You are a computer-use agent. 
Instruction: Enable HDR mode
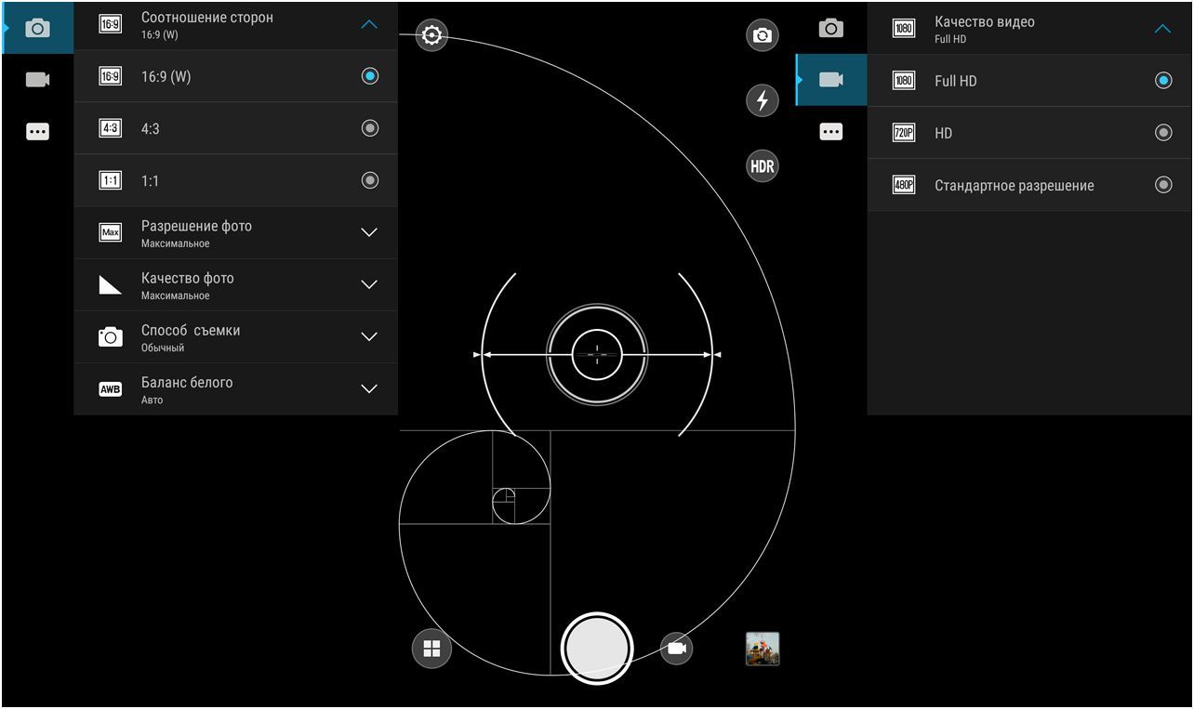[x=762, y=166]
